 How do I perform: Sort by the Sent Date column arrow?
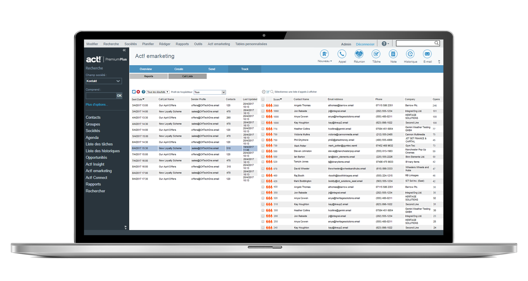tap(143, 99)
